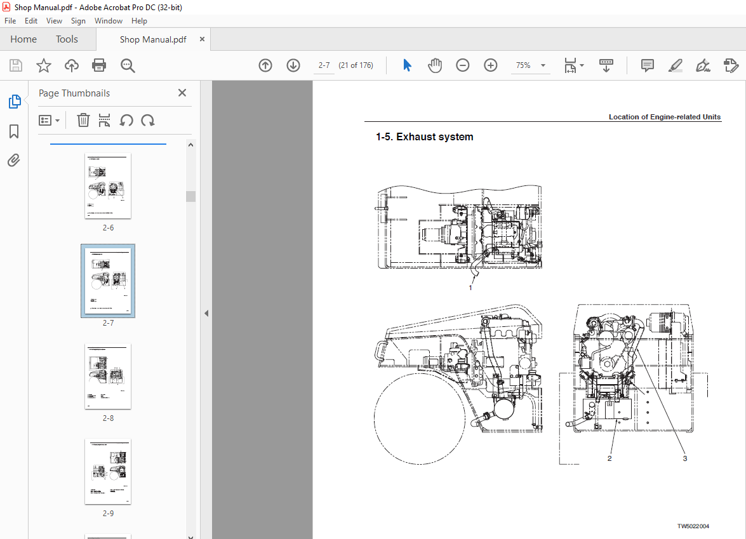This screenshot has height=539, width=746.
Task: Add a sticky note comment
Action: tap(648, 65)
